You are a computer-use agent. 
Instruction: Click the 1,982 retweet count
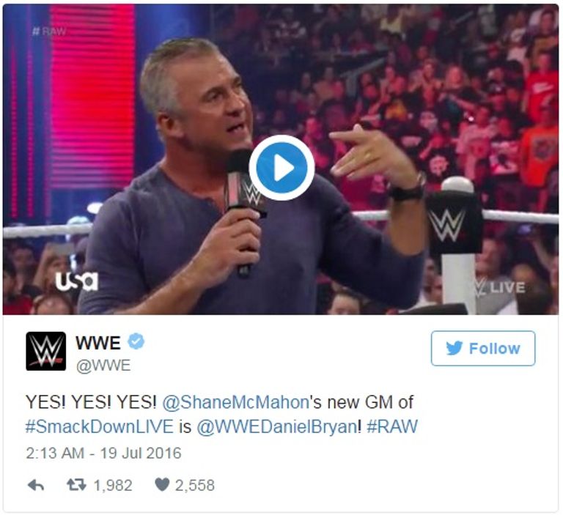(113, 485)
